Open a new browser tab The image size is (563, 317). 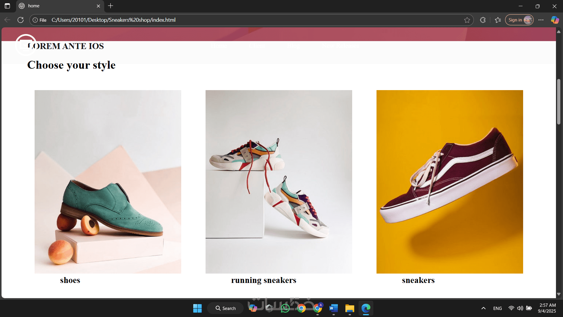coord(111,6)
